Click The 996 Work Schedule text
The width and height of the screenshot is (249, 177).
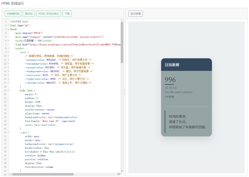[179, 92]
